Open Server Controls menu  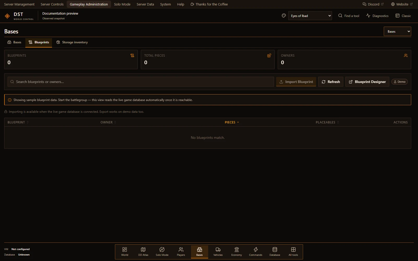(52, 4)
